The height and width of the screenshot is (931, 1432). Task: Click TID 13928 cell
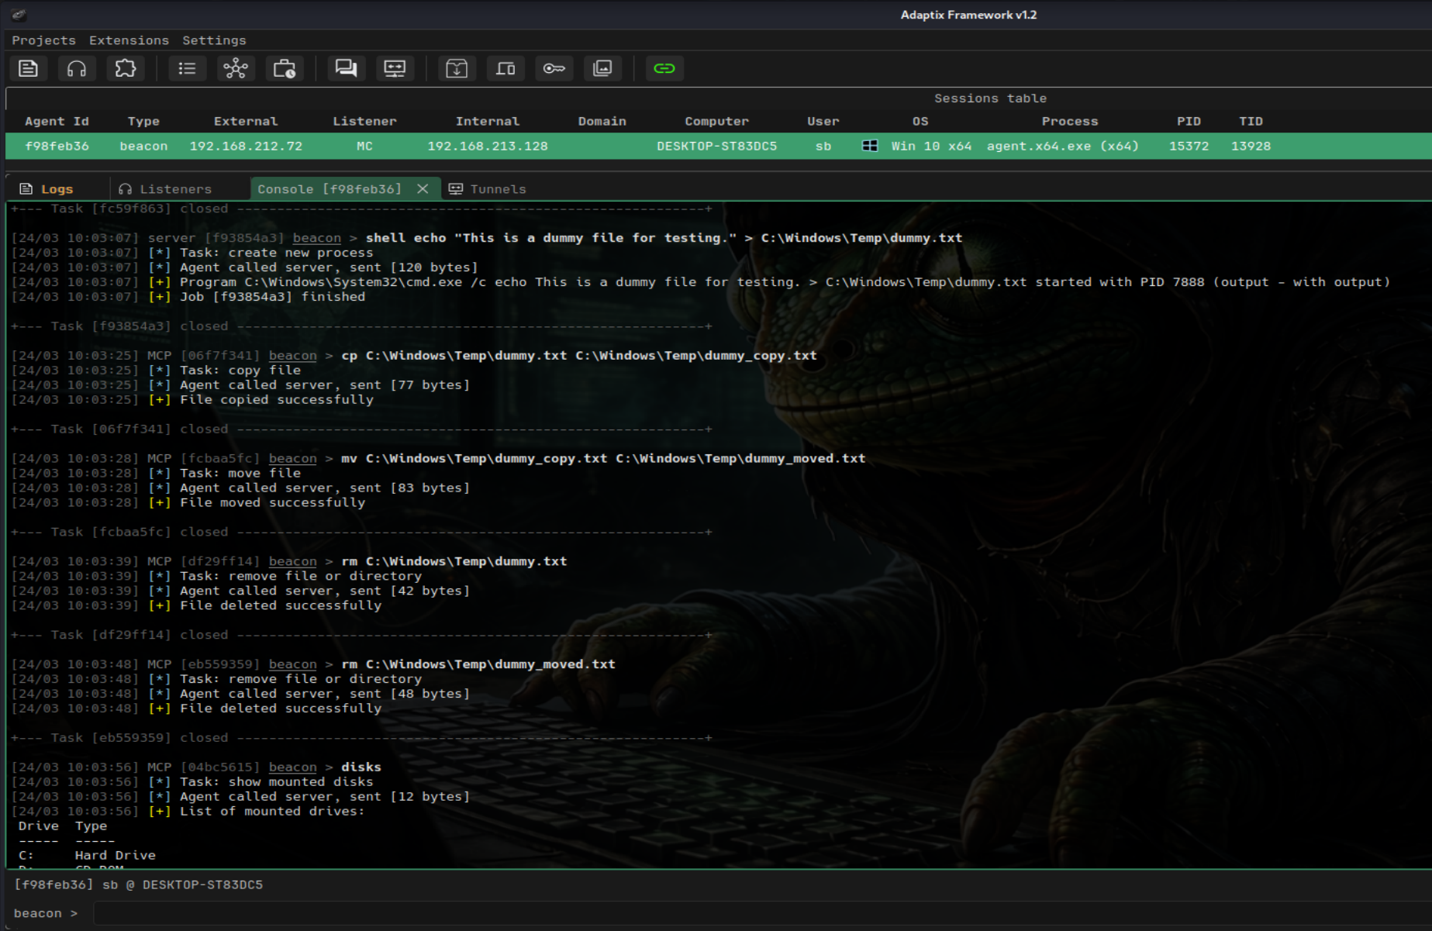tap(1251, 146)
